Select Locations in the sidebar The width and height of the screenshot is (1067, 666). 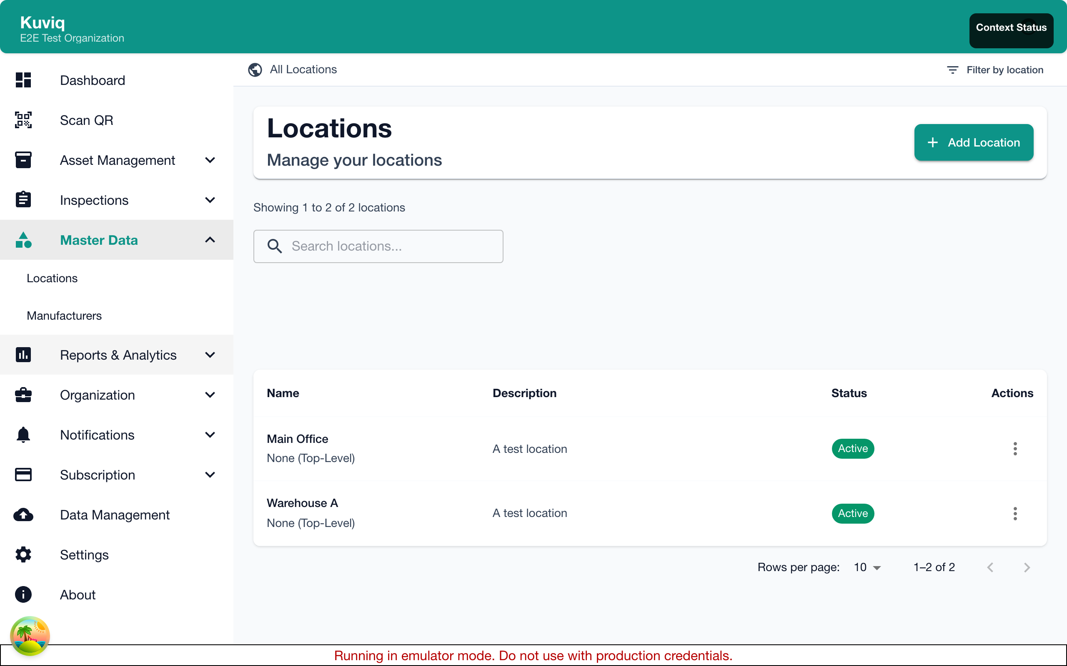(52, 278)
